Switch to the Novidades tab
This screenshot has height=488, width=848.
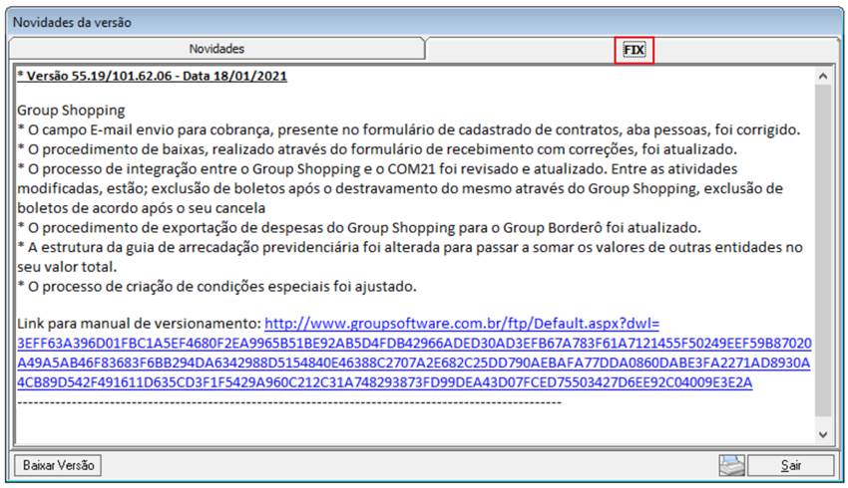point(216,49)
